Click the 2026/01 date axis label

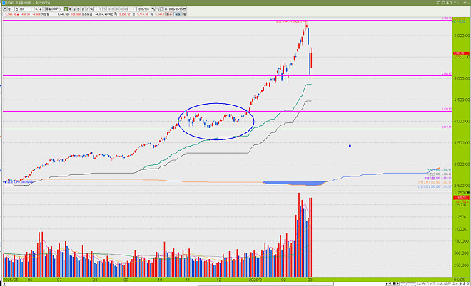tap(256, 280)
